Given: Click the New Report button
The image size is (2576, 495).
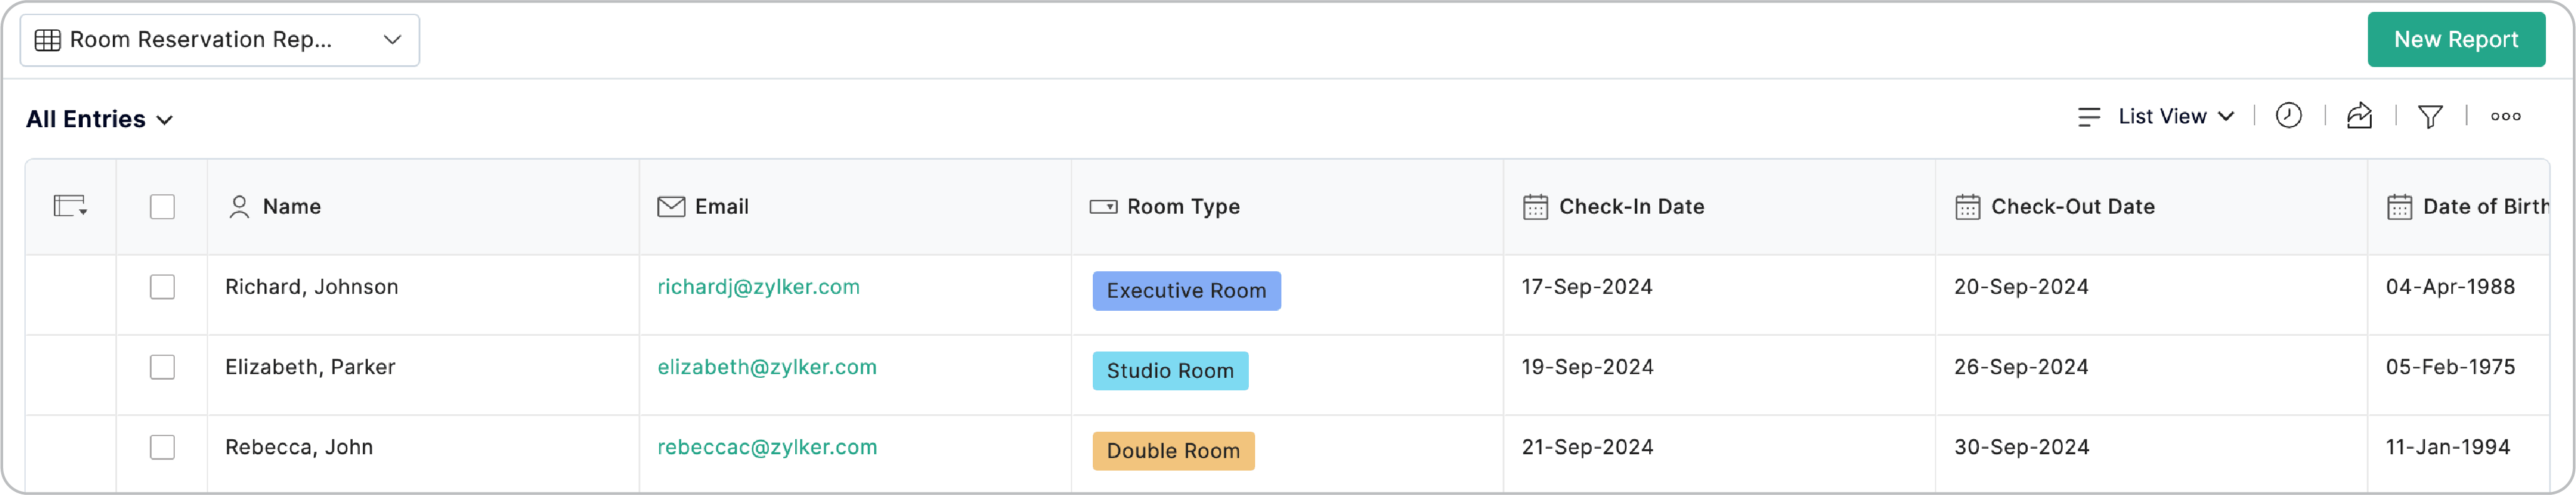Looking at the screenshot, I should tap(2455, 40).
